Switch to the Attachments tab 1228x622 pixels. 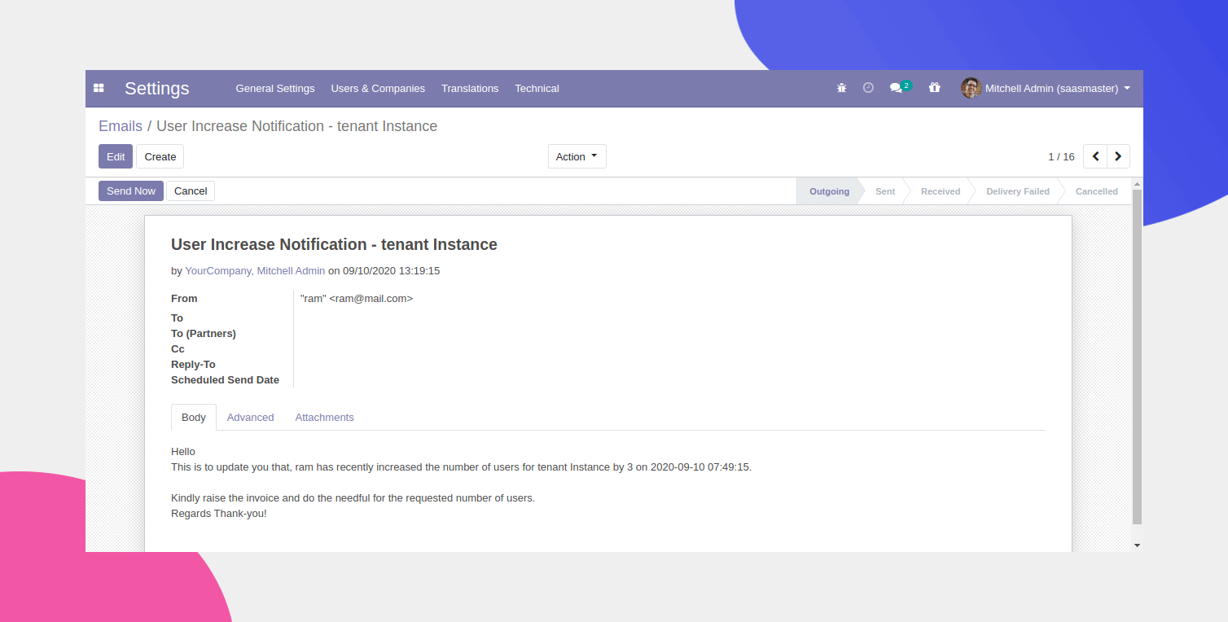pyautogui.click(x=324, y=417)
